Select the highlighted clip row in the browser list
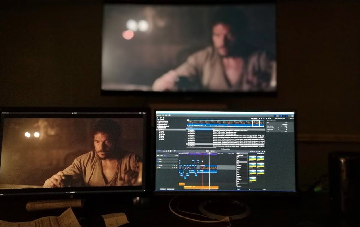Screen dimensions: 360x227 coord(226,144)
